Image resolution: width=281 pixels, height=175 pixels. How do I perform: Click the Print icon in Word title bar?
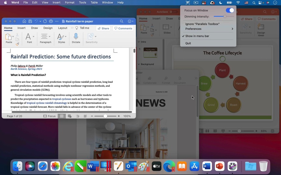[x=51, y=21]
